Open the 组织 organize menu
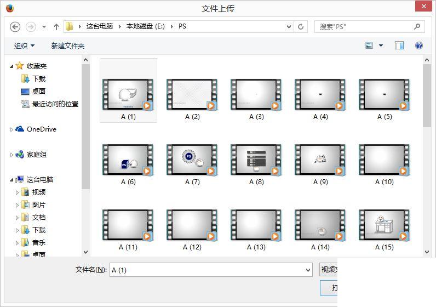 [24, 46]
